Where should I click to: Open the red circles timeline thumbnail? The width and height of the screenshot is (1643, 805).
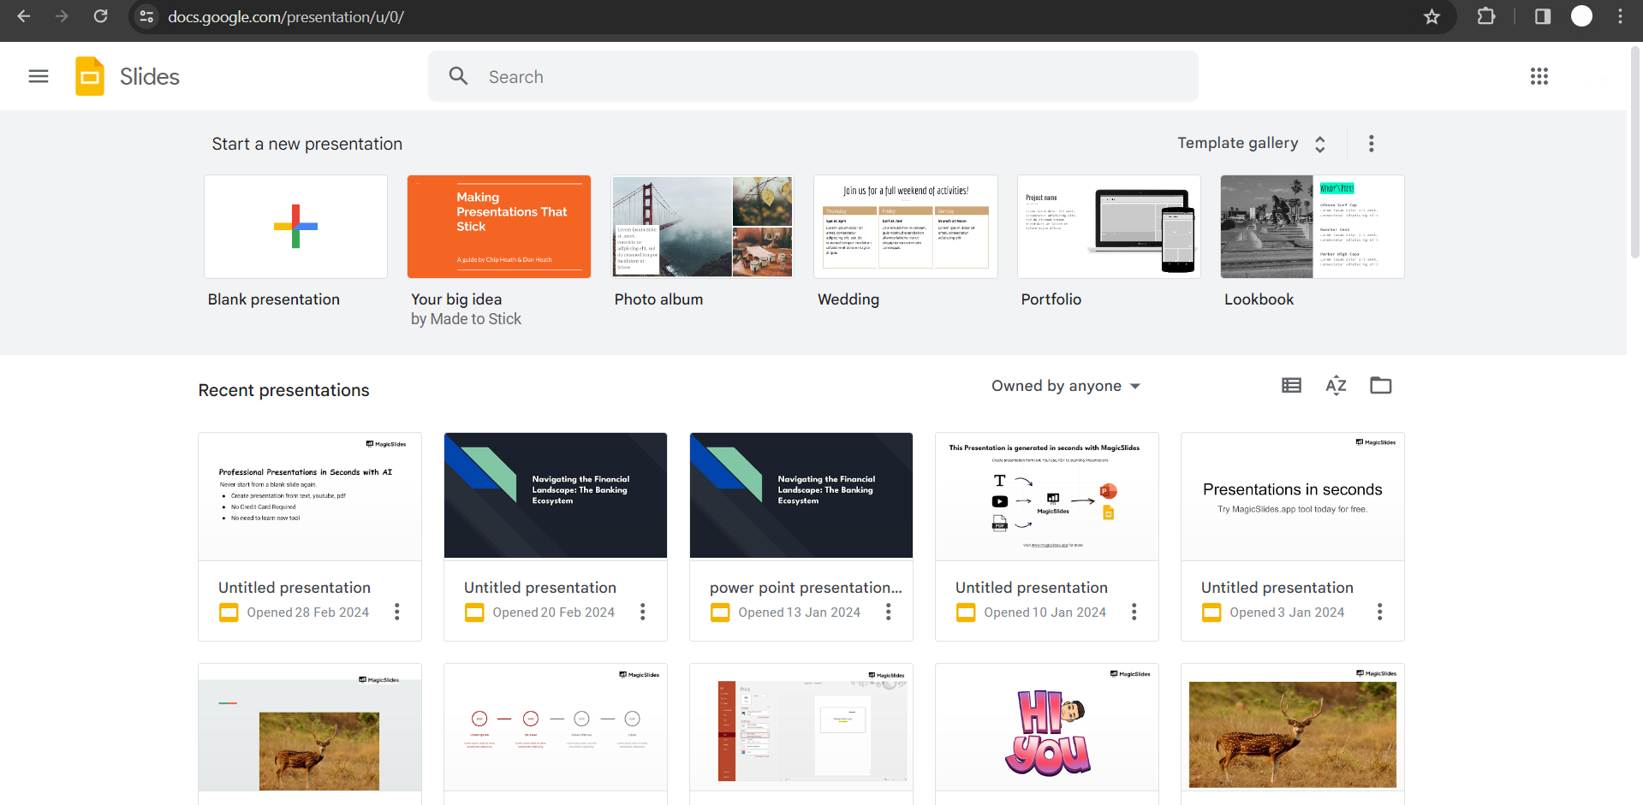[556, 727]
